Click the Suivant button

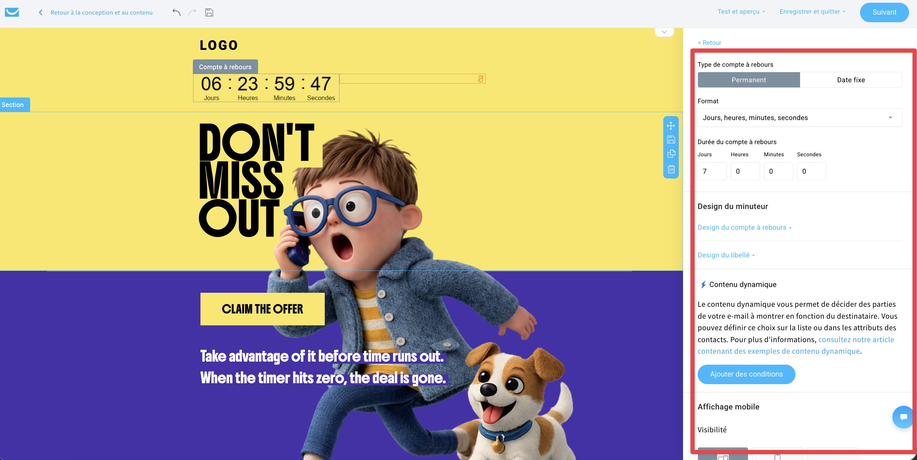884,12
